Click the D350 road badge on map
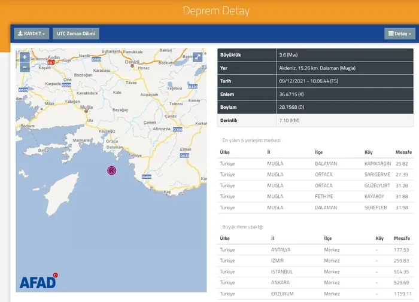Screen dimensions: 419x302 coord(177,130)
